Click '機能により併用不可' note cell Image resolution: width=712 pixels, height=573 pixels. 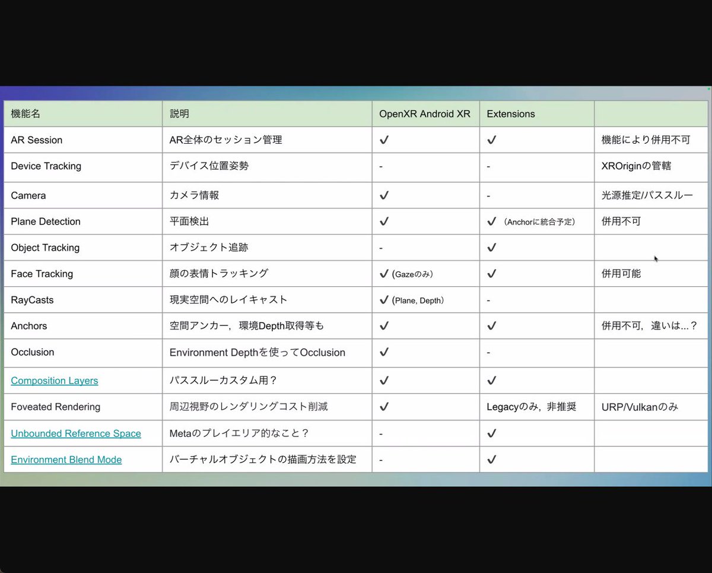651,140
